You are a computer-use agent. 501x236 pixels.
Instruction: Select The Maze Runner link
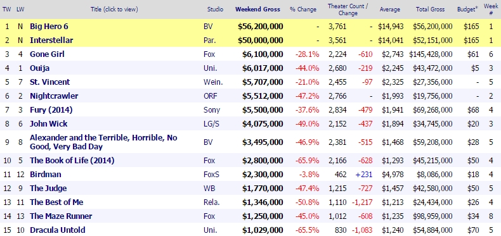tap(61, 216)
